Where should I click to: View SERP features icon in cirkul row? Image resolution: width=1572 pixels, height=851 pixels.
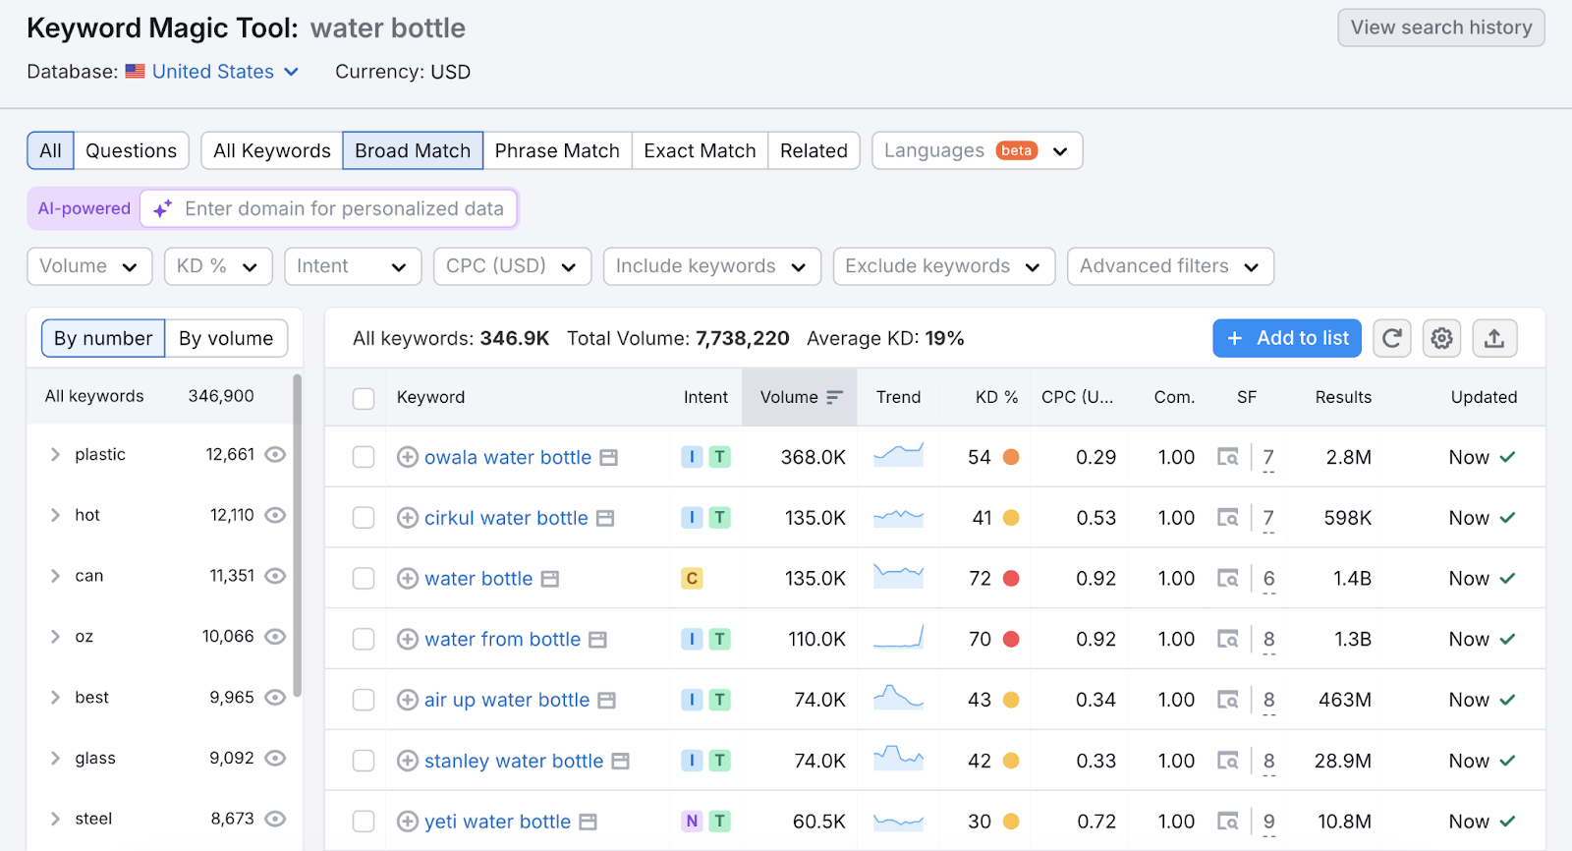coord(1228,518)
